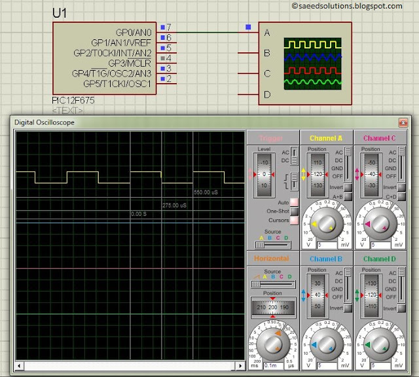Click the Channel A volts/div knob

(326, 224)
